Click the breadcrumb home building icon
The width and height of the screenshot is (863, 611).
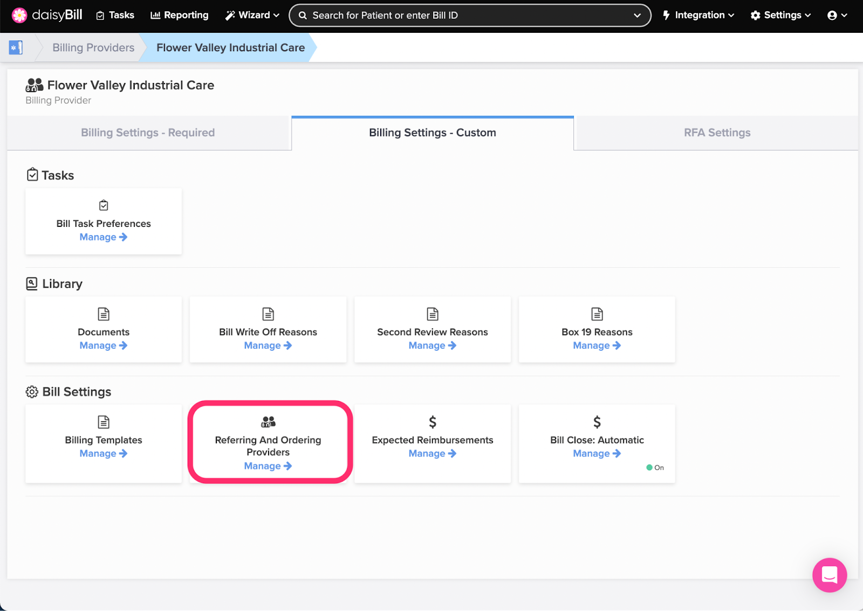click(x=16, y=47)
